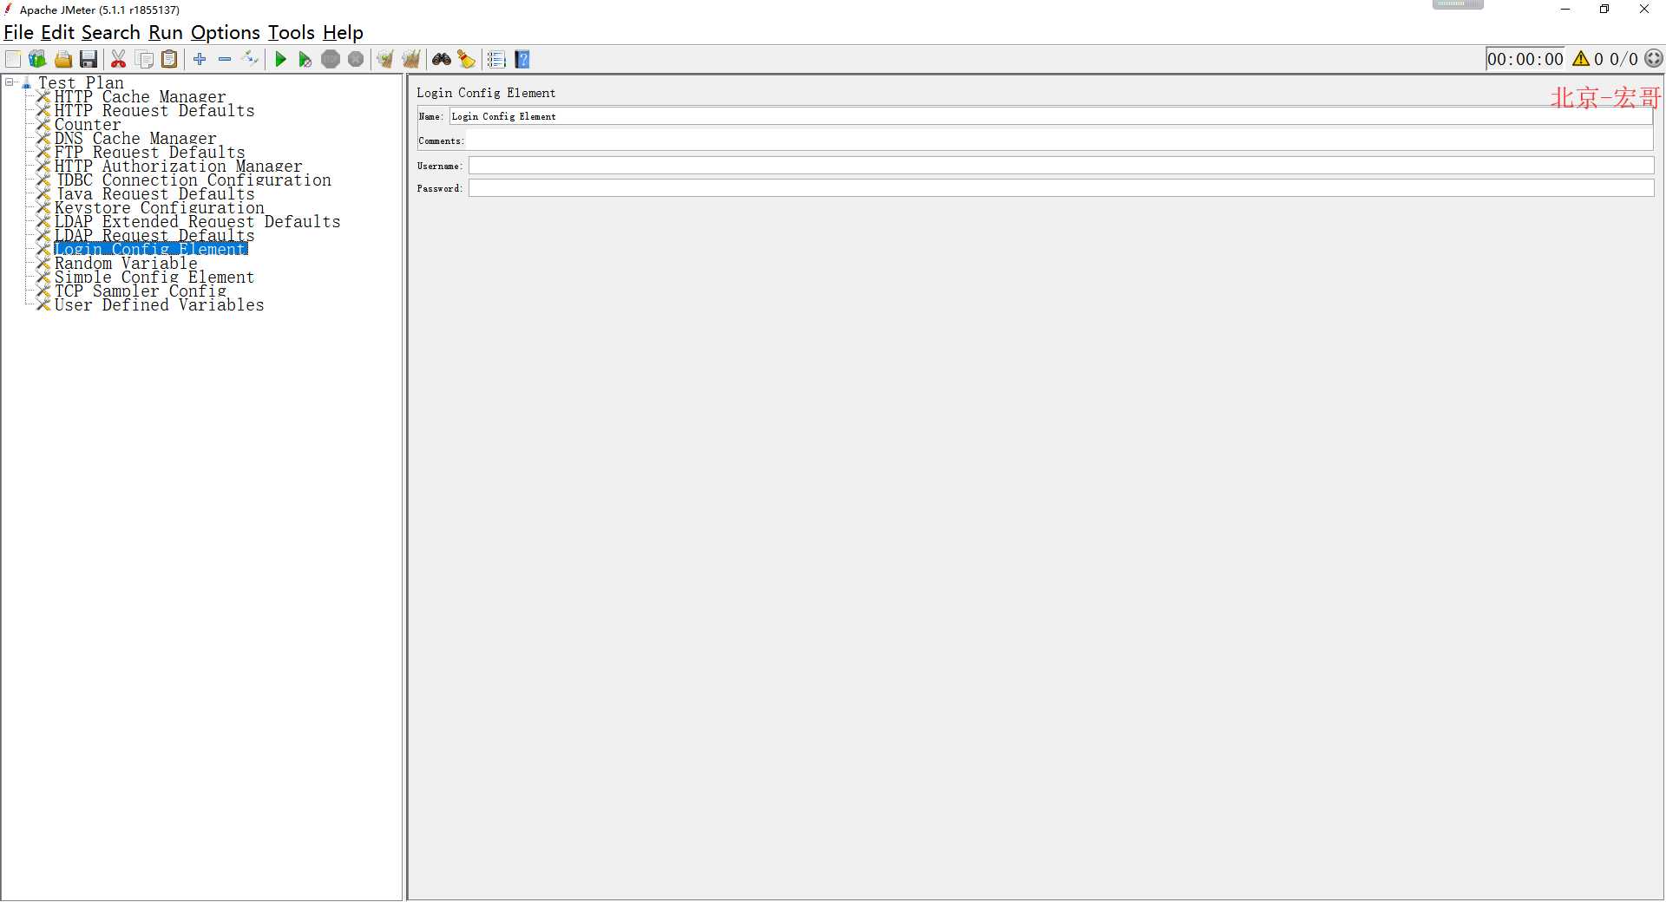
Task: Click the remote engine status icon
Action: pos(1654,59)
